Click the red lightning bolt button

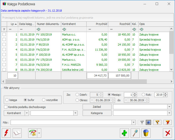pyautogui.click(x=6, y=133)
